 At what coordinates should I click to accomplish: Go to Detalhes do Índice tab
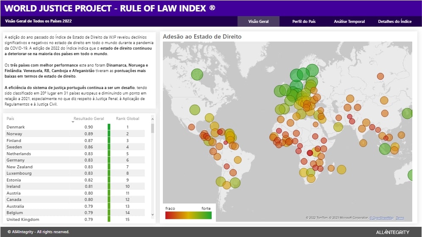[x=394, y=22]
